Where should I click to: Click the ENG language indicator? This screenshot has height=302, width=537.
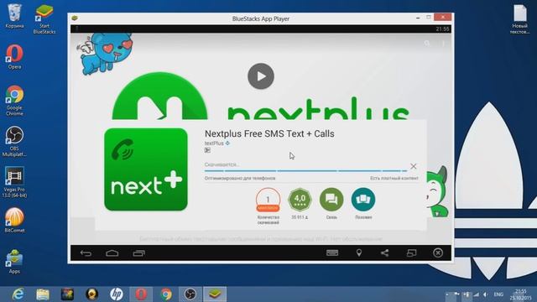pos(498,294)
